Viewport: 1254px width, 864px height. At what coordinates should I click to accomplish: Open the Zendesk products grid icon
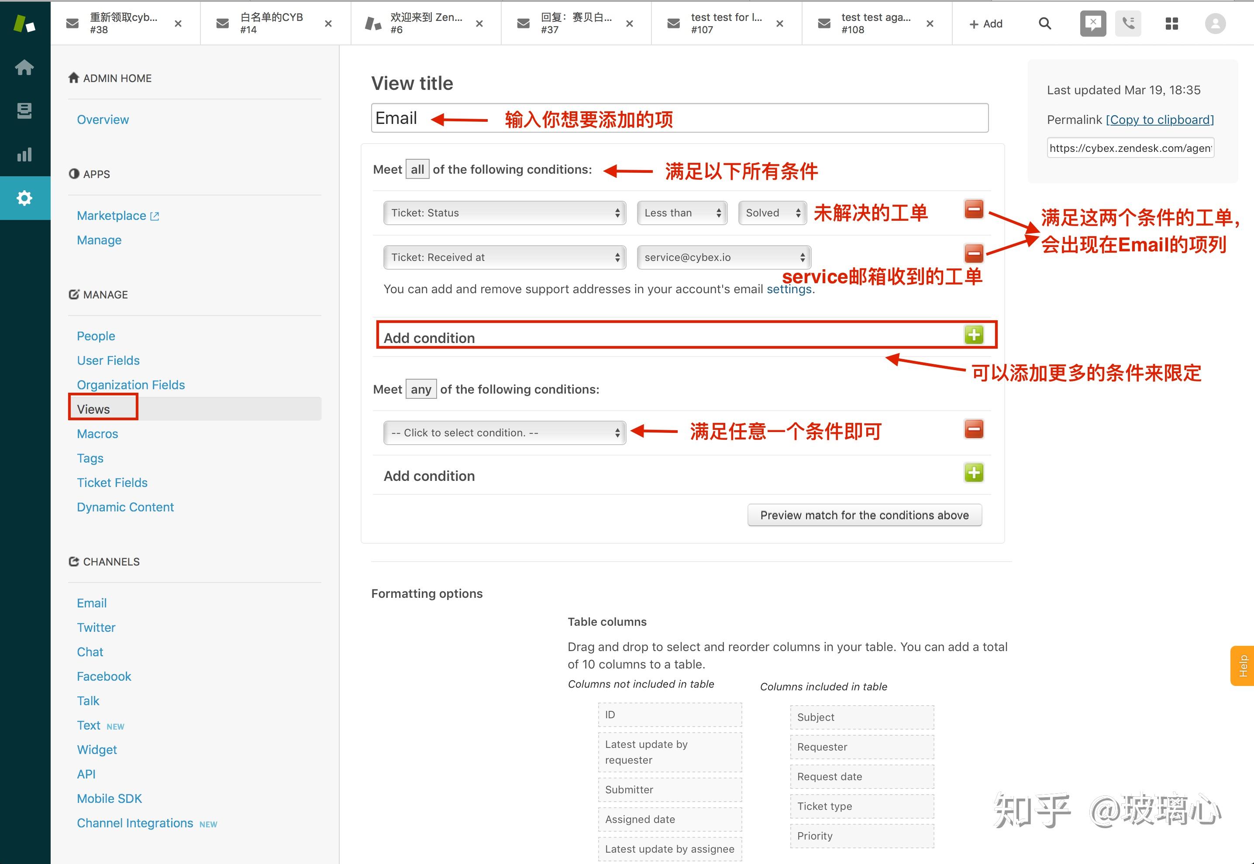(x=1171, y=23)
